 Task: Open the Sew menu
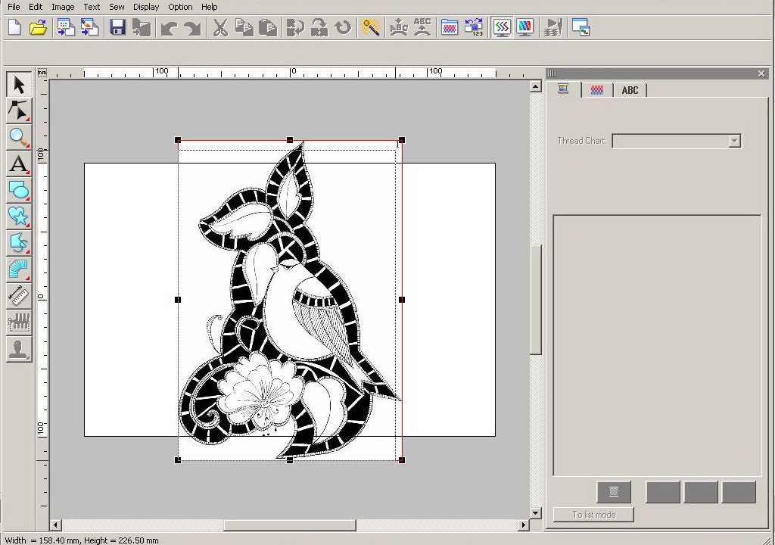tap(117, 7)
